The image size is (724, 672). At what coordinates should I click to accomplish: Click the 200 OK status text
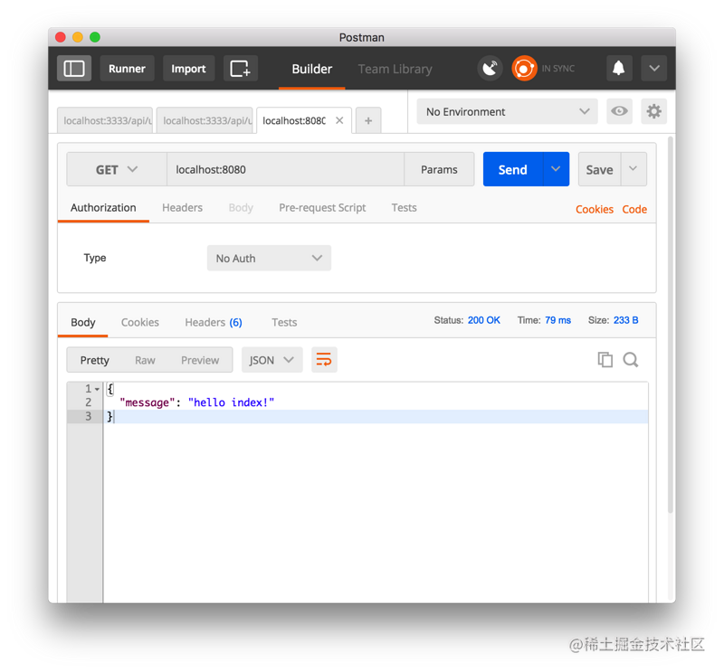(x=484, y=320)
